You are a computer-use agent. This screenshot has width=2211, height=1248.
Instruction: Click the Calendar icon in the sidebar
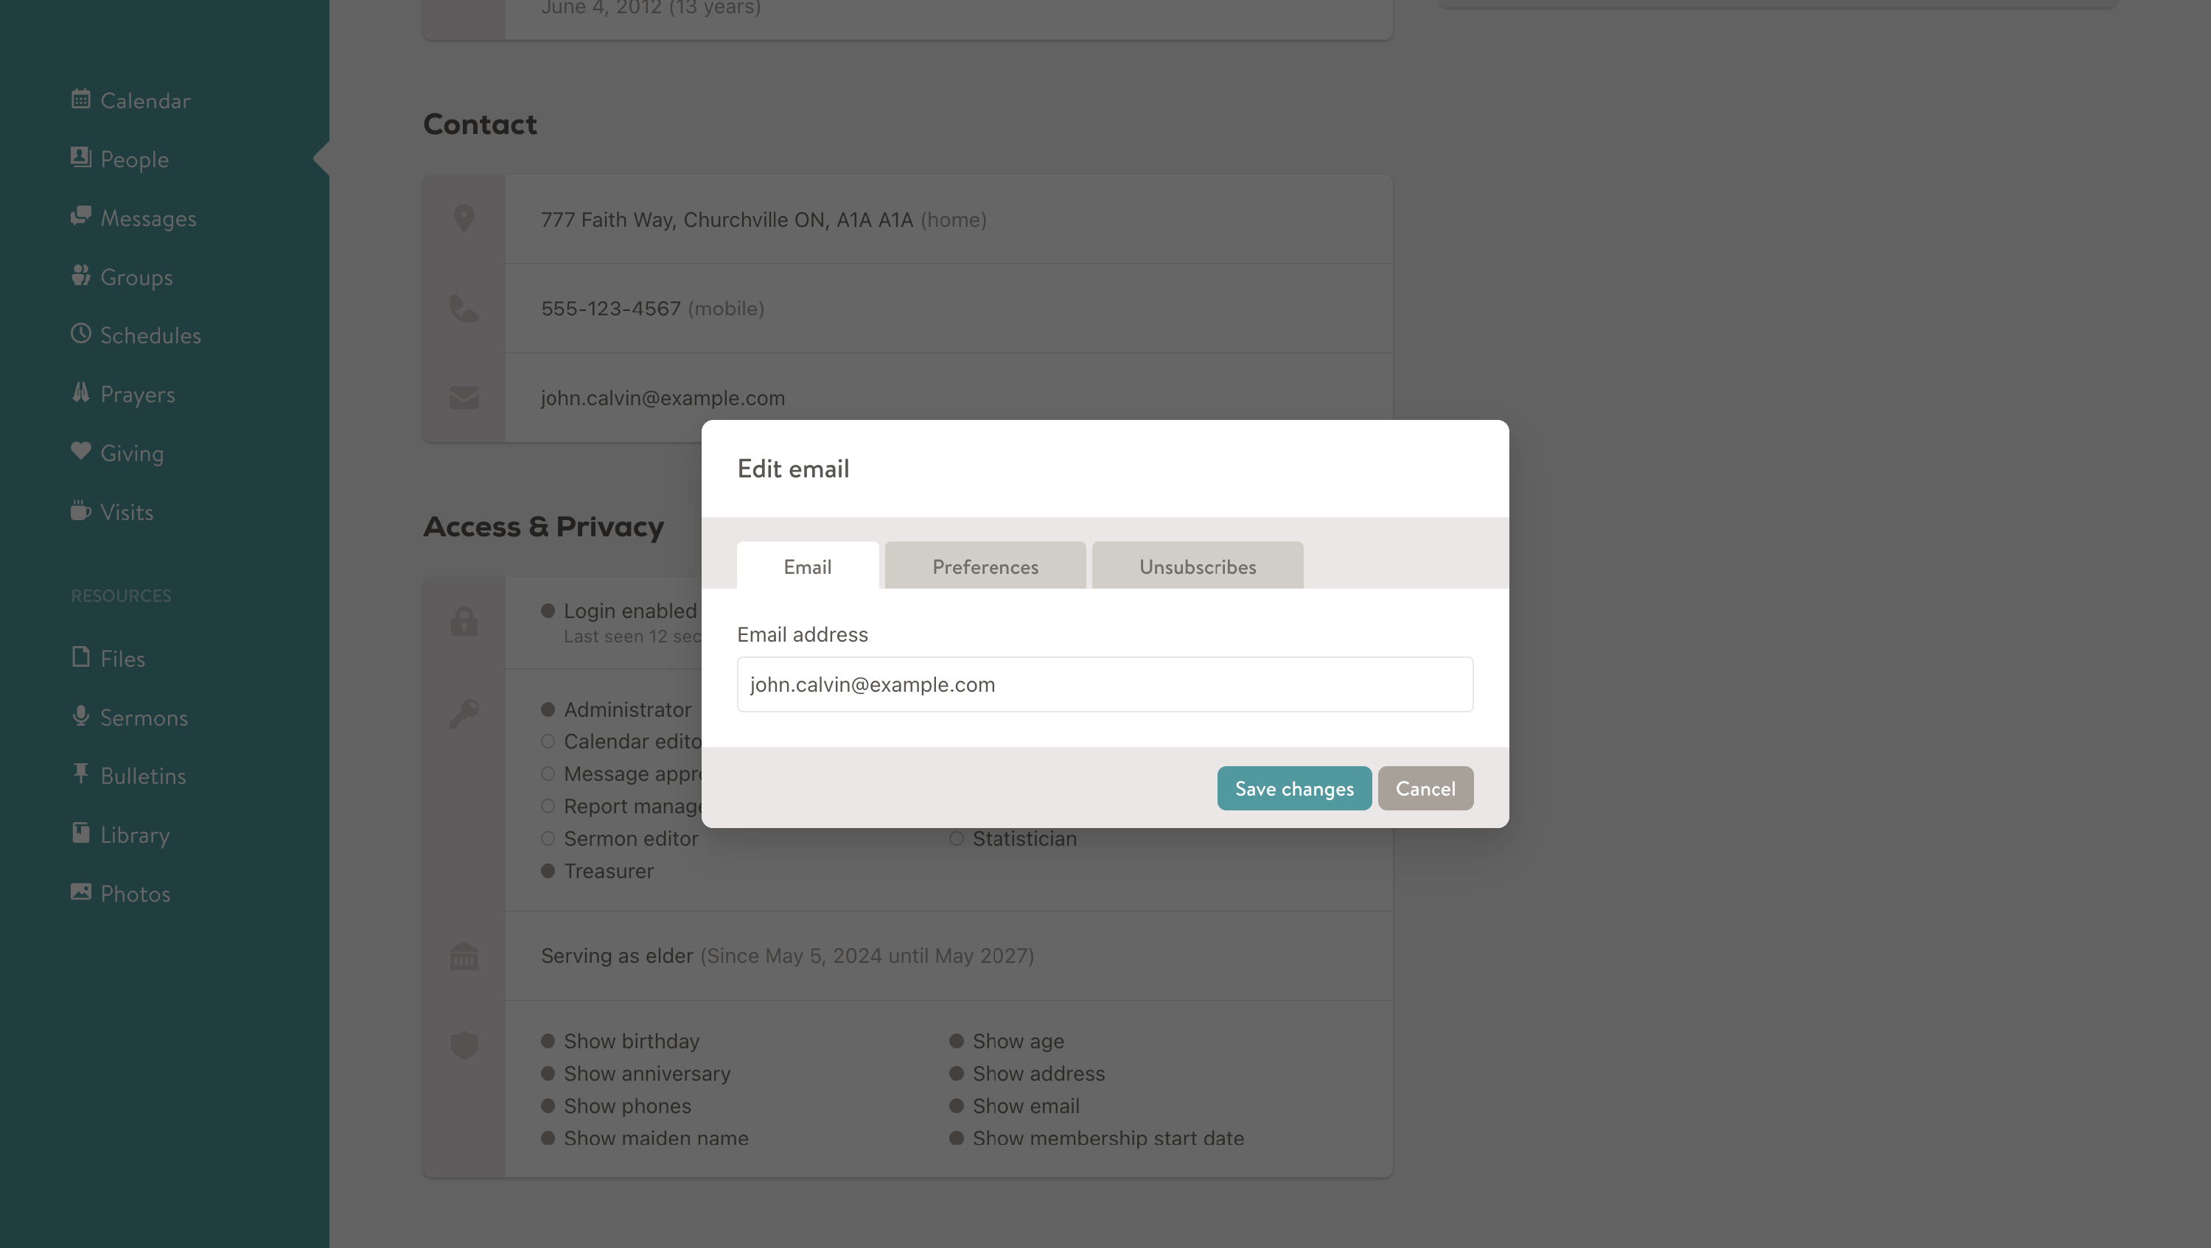click(x=80, y=99)
